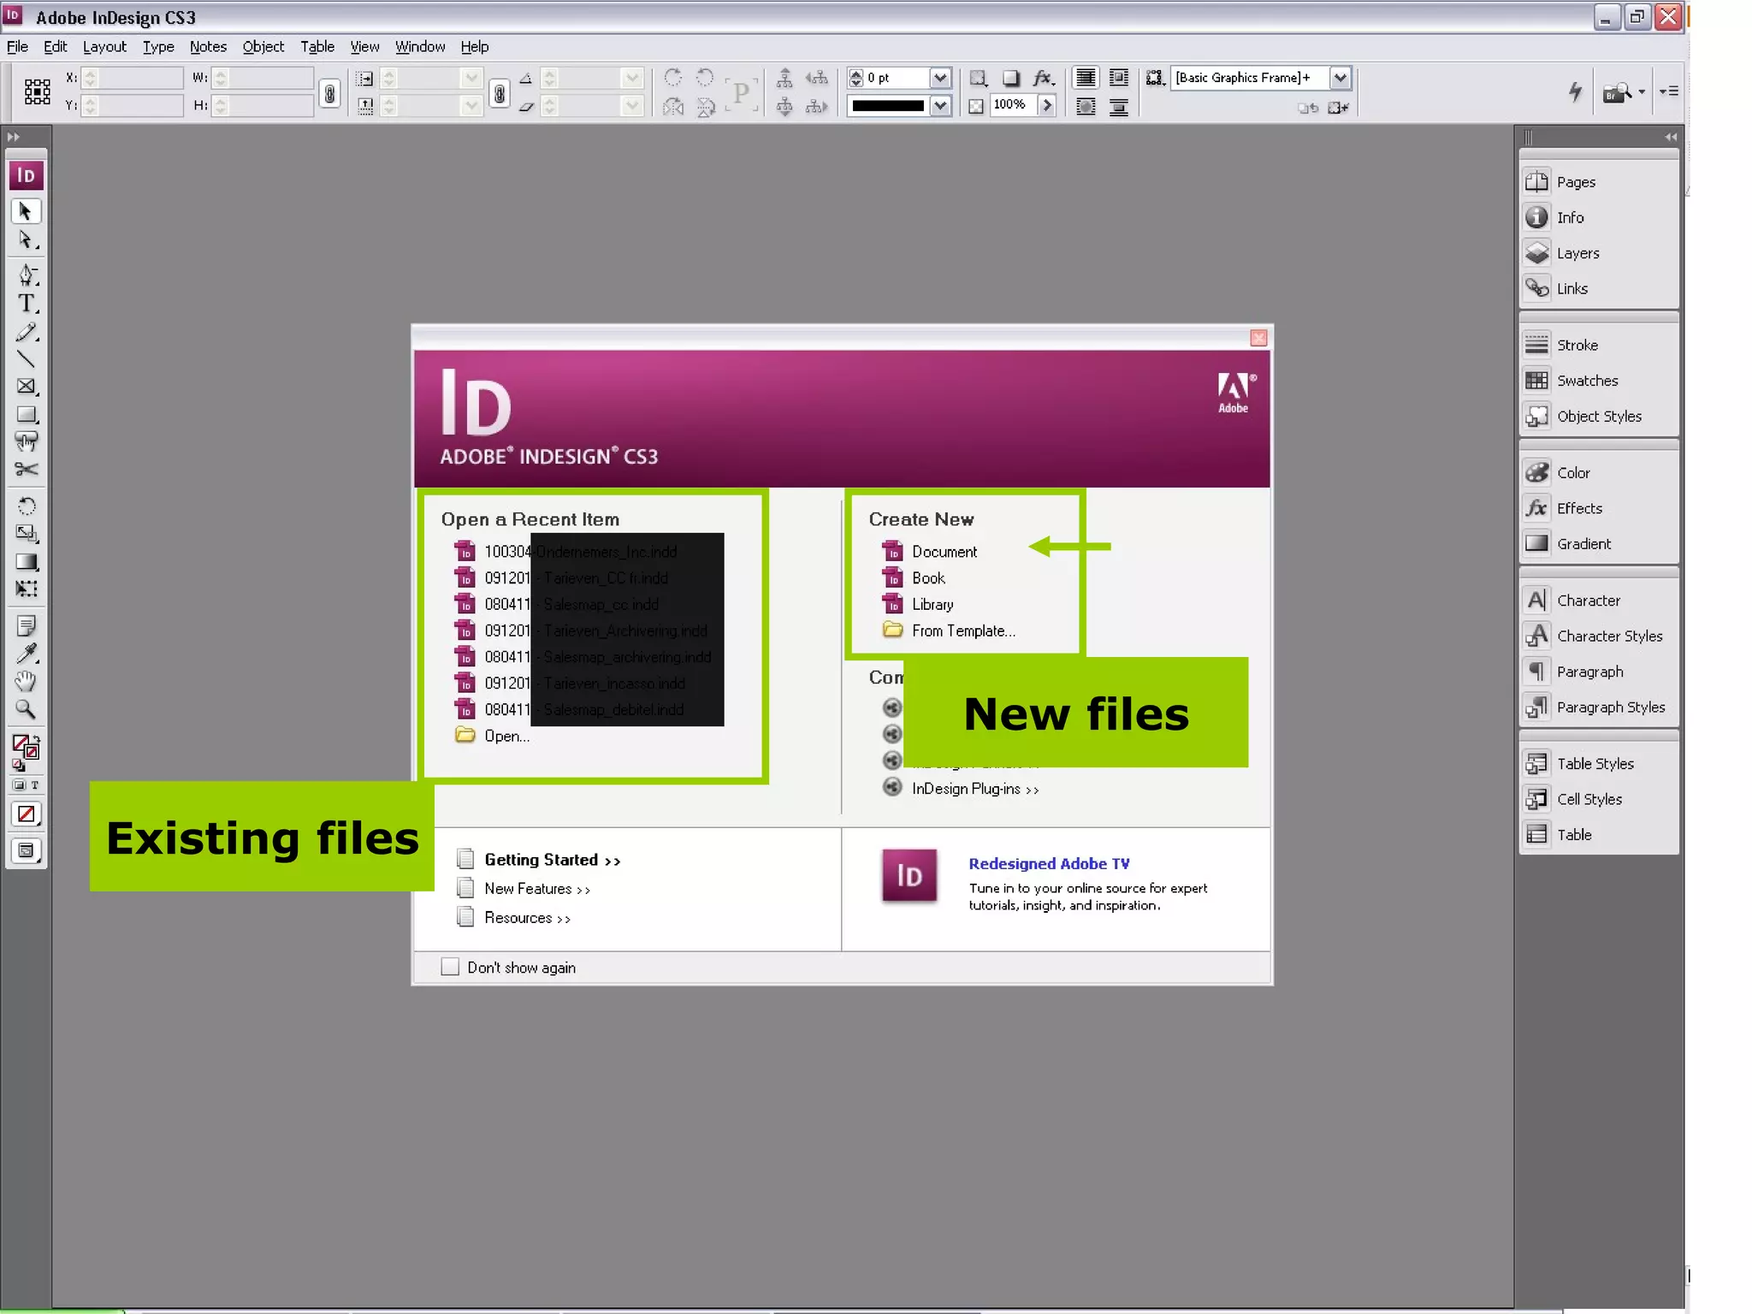Open the Window menu
1752x1314 pixels.
click(420, 46)
